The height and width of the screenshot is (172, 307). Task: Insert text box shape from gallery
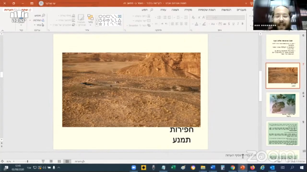tap(120, 16)
